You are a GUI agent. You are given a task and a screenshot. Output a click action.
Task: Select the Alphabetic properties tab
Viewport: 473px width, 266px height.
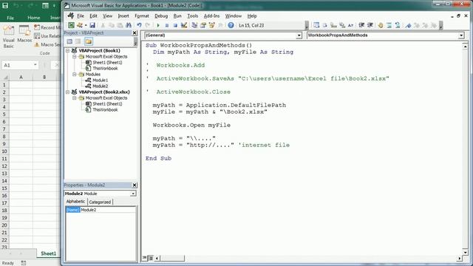pyautogui.click(x=75, y=202)
